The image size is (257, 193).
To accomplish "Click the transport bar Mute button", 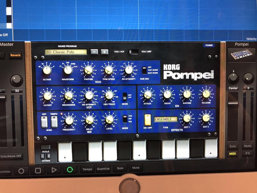I will [136, 168].
